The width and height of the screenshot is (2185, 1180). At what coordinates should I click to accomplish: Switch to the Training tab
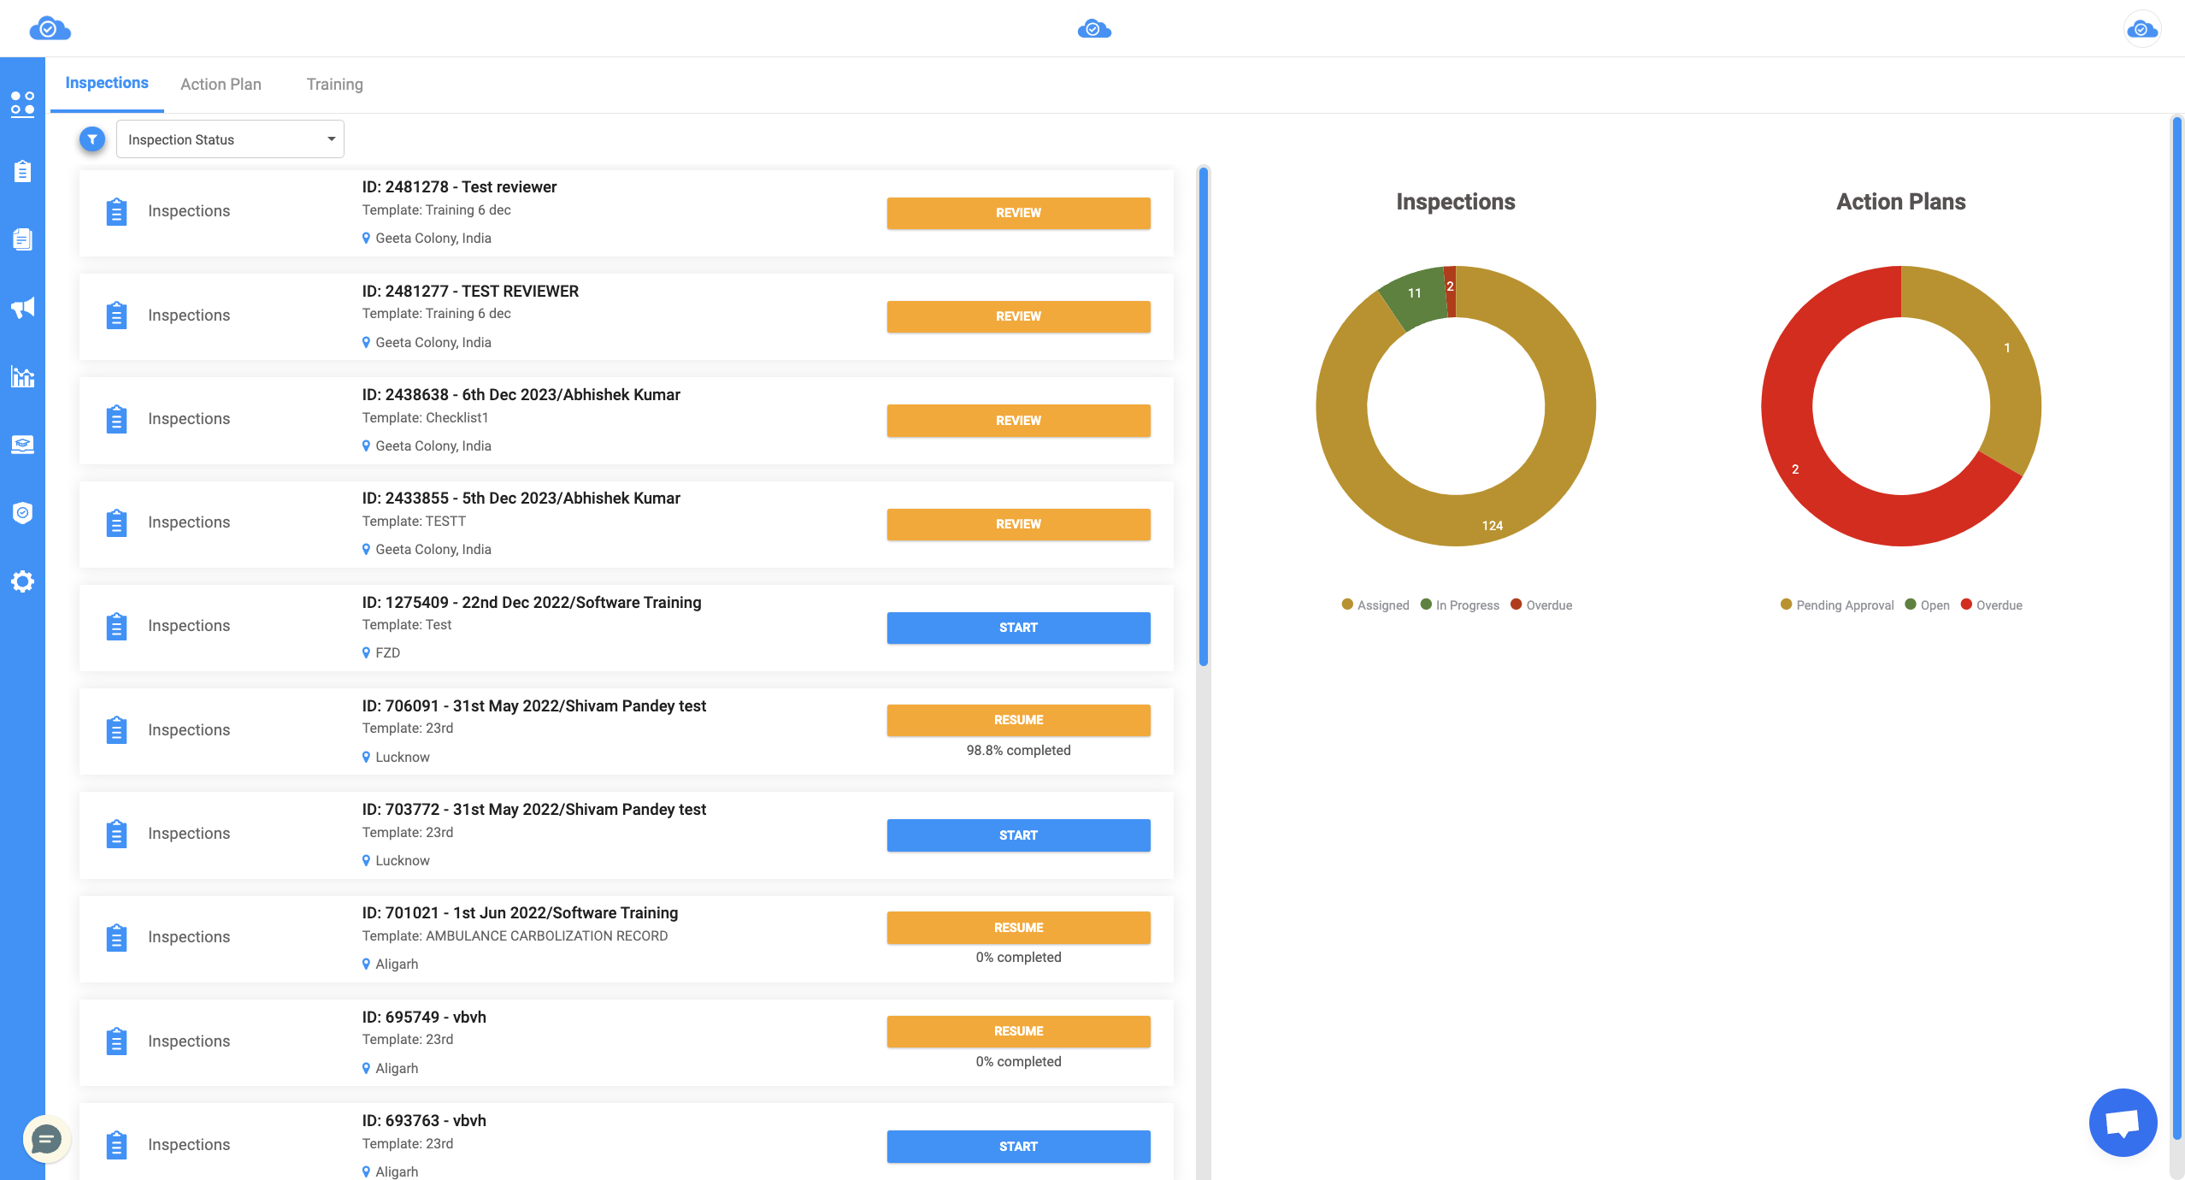coord(334,83)
